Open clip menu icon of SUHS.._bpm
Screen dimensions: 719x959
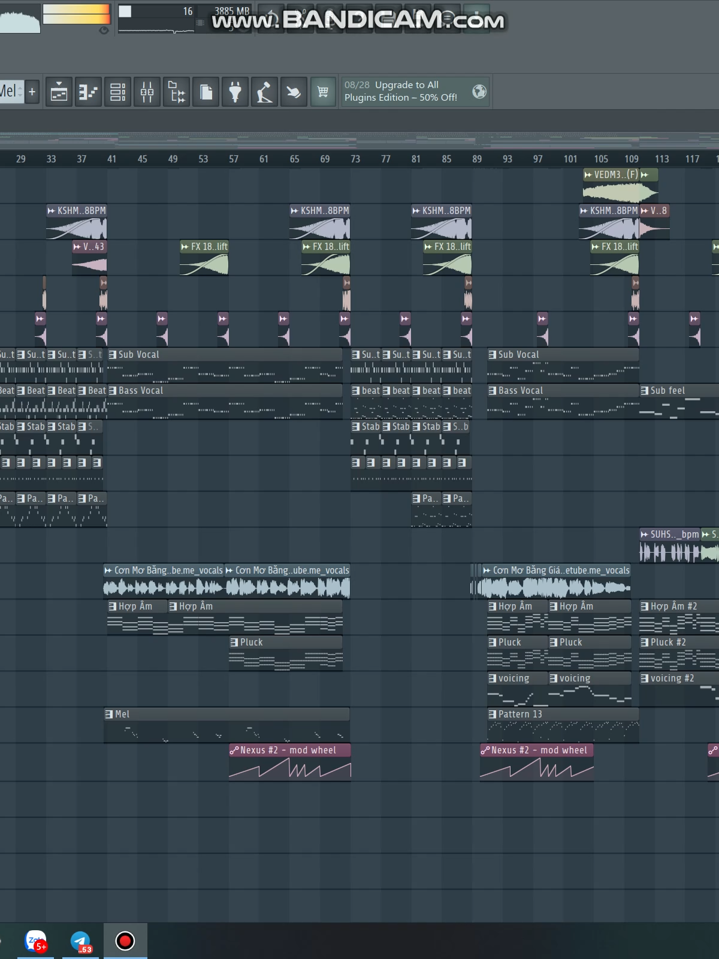coord(645,535)
